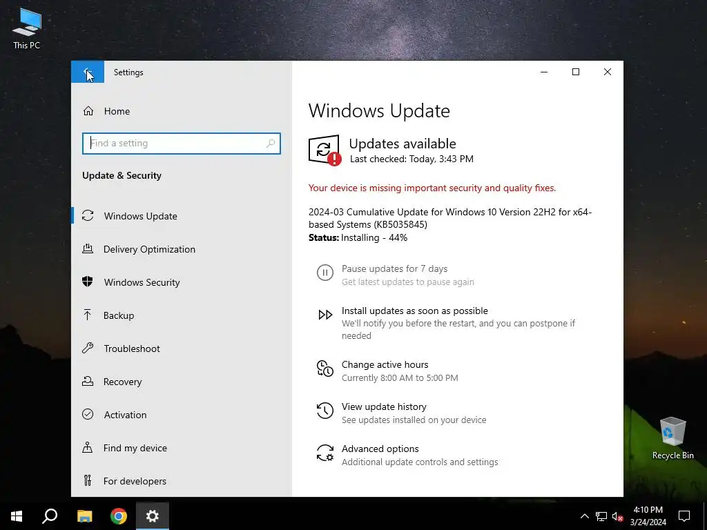Select Windows Update in sidebar
The height and width of the screenshot is (530, 707).
pyautogui.click(x=182, y=216)
